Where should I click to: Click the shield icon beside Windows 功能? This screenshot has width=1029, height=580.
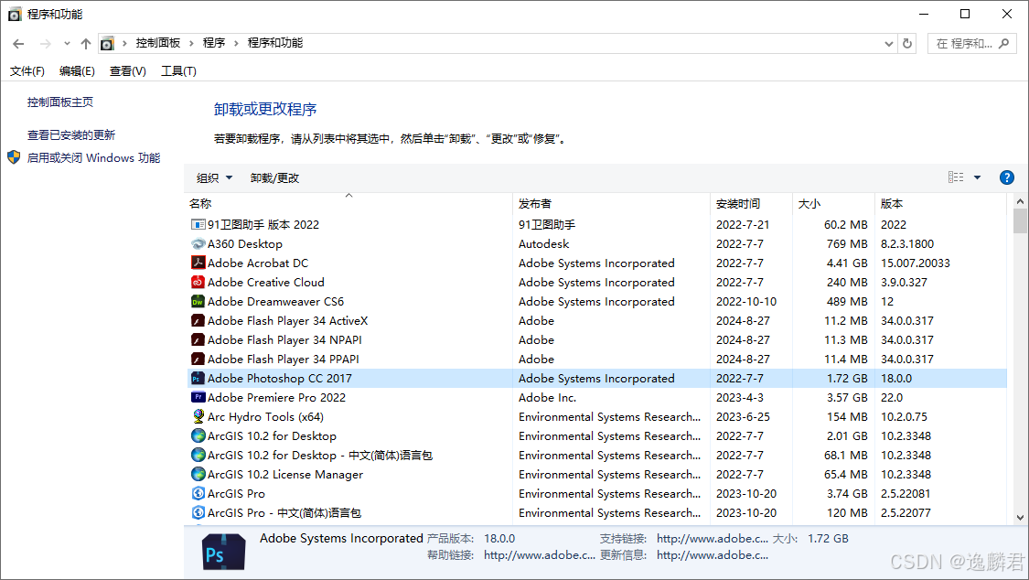pos(14,157)
